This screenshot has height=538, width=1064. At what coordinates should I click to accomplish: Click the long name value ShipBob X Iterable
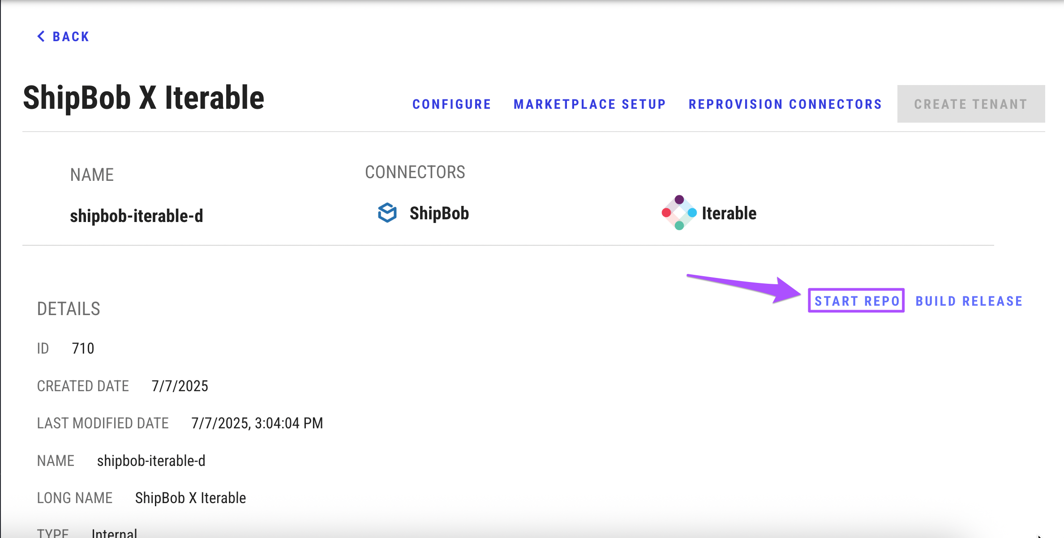pos(190,498)
